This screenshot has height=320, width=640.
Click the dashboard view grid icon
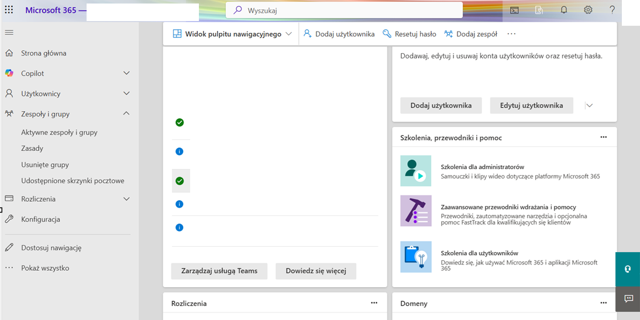177,34
